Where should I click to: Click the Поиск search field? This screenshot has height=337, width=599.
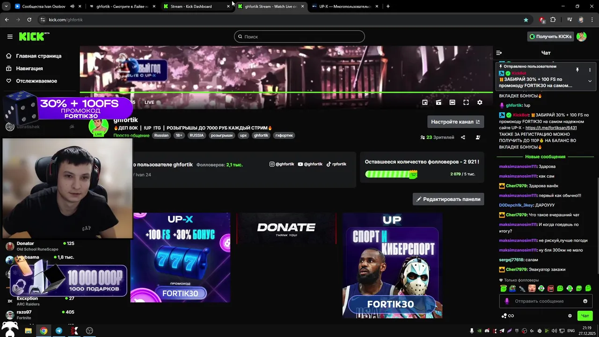tap(299, 37)
